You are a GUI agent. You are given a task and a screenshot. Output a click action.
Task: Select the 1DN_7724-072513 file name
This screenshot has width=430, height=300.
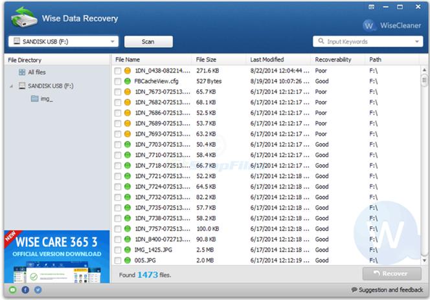coord(162,186)
